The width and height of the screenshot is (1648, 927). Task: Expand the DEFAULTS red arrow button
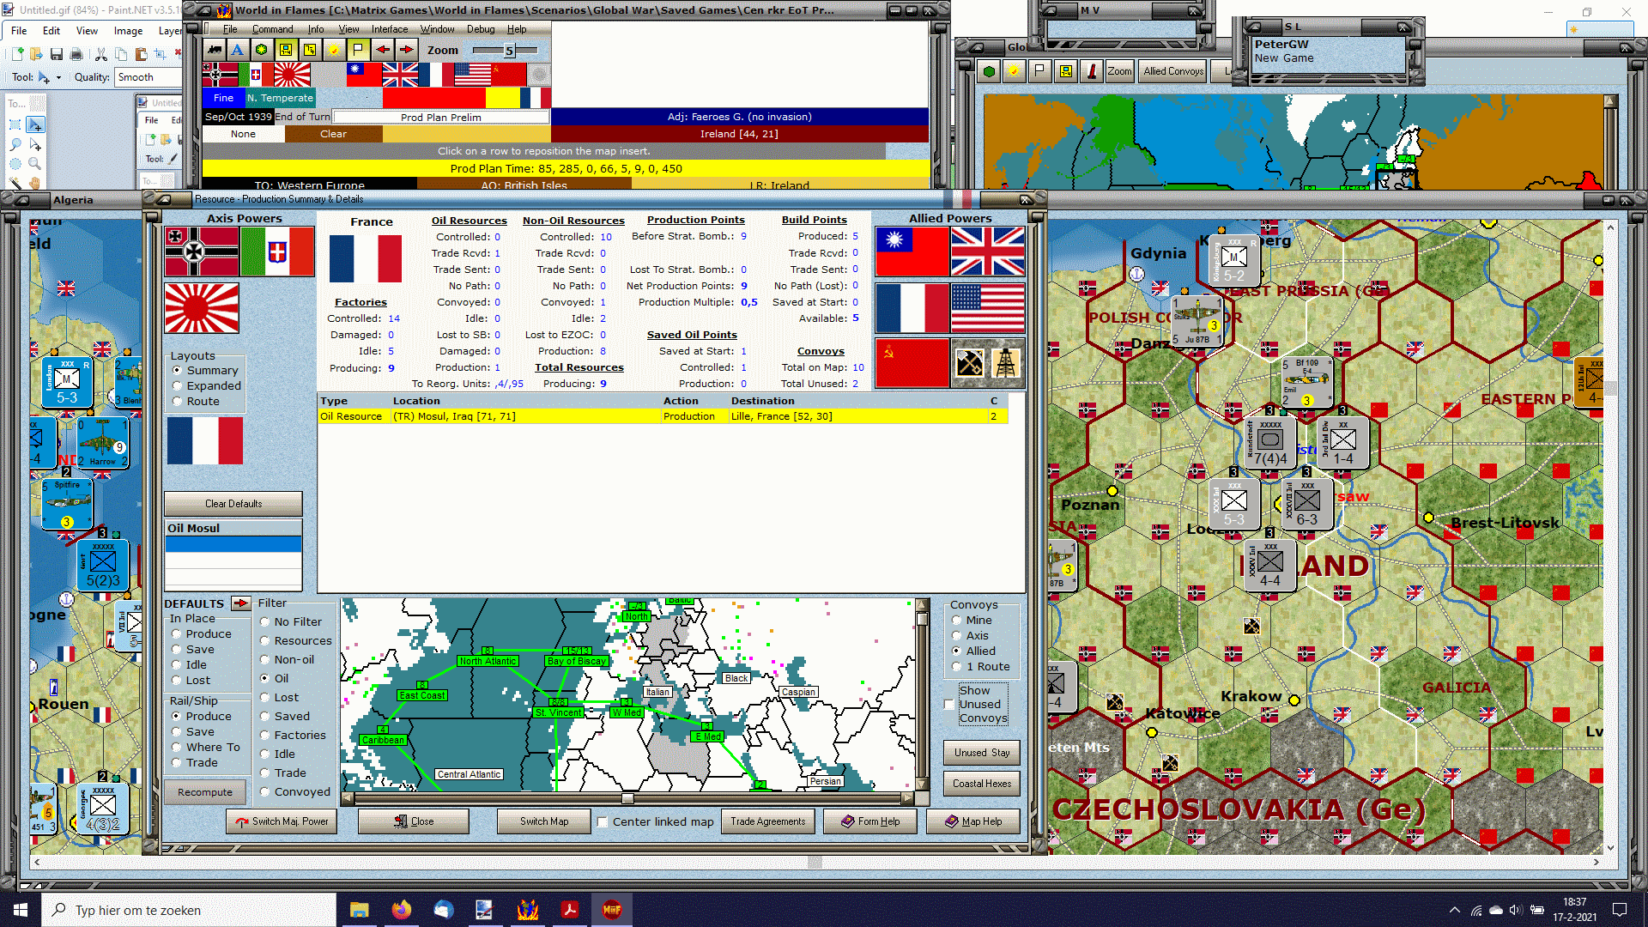240,603
